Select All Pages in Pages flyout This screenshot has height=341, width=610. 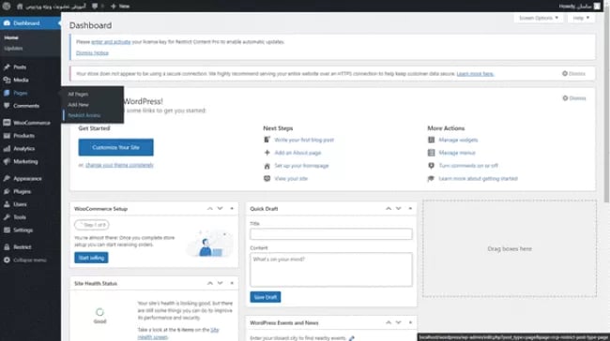pyautogui.click(x=78, y=94)
